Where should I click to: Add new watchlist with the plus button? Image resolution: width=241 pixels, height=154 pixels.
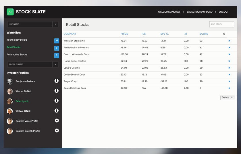pyautogui.click(x=55, y=24)
